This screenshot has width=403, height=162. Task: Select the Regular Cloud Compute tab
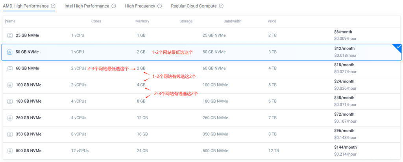click(194, 6)
